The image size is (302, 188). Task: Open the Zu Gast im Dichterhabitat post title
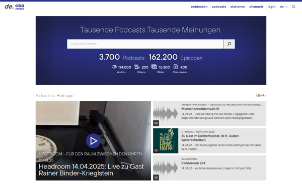coord(210,138)
